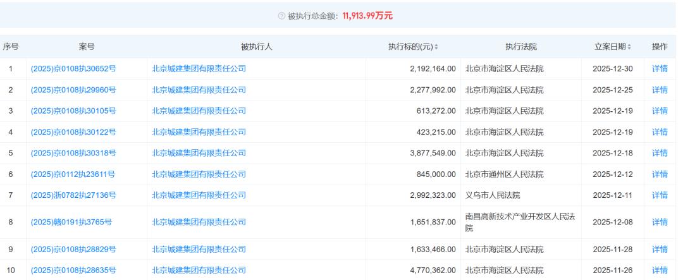Click the 执行法院 column header
This screenshot has height=280, width=683.
520,47
